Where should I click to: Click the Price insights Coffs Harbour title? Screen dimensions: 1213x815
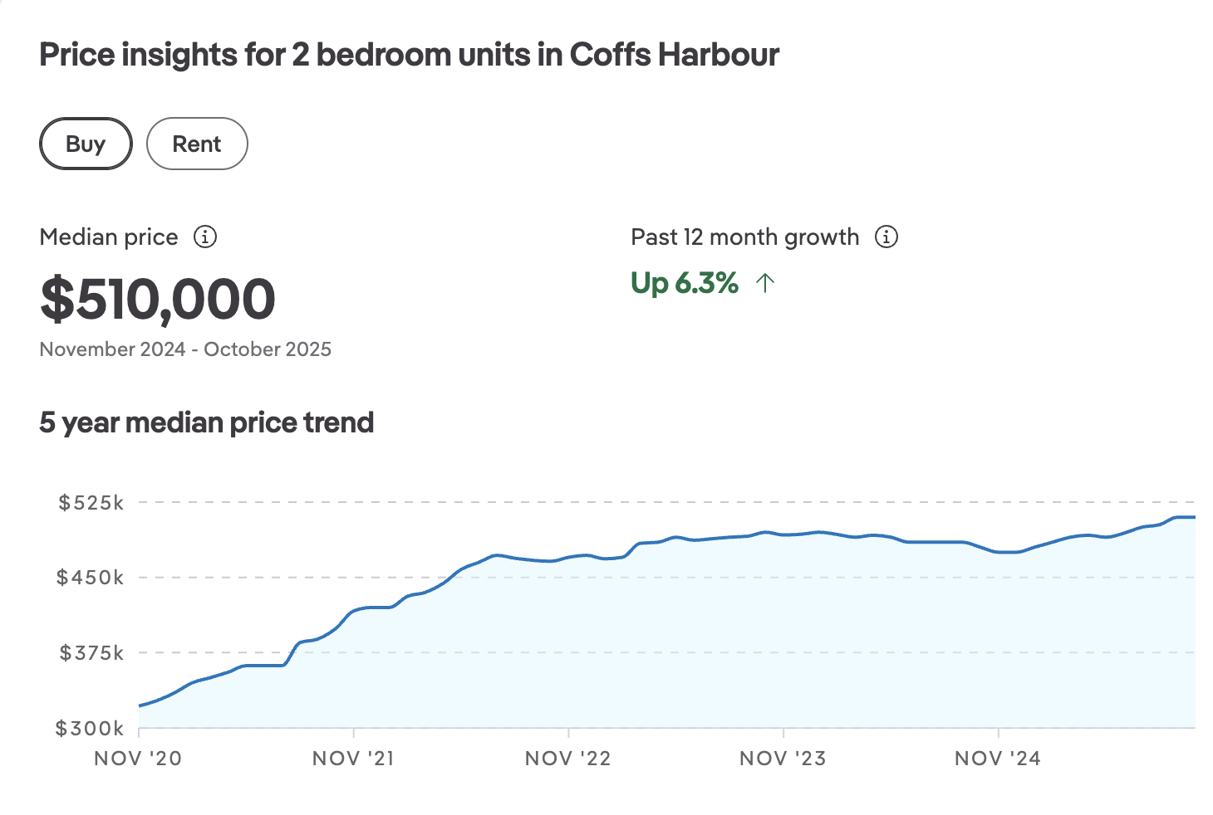409,55
